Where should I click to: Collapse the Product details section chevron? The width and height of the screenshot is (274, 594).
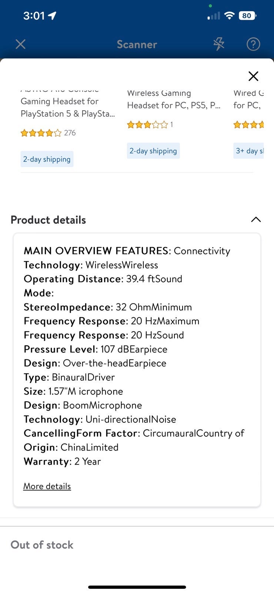tap(256, 219)
